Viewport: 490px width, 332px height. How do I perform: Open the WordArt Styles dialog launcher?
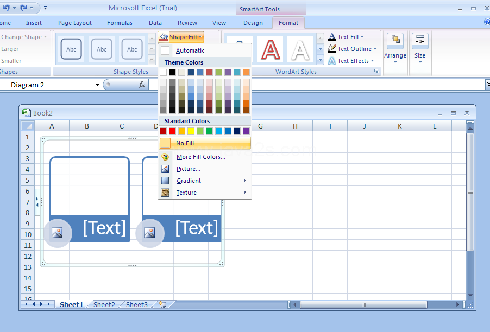point(376,72)
